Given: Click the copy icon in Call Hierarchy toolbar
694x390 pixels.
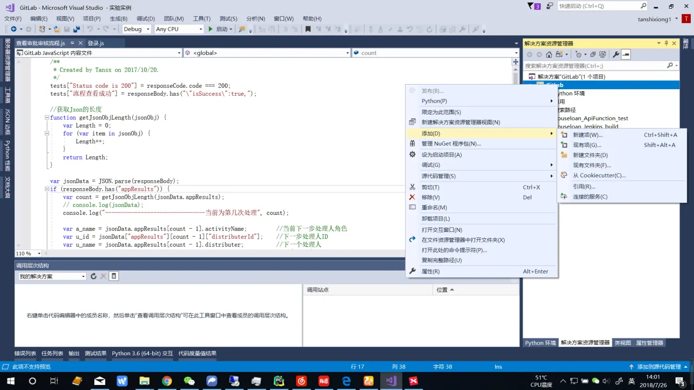Looking at the screenshot, I should click(x=114, y=276).
